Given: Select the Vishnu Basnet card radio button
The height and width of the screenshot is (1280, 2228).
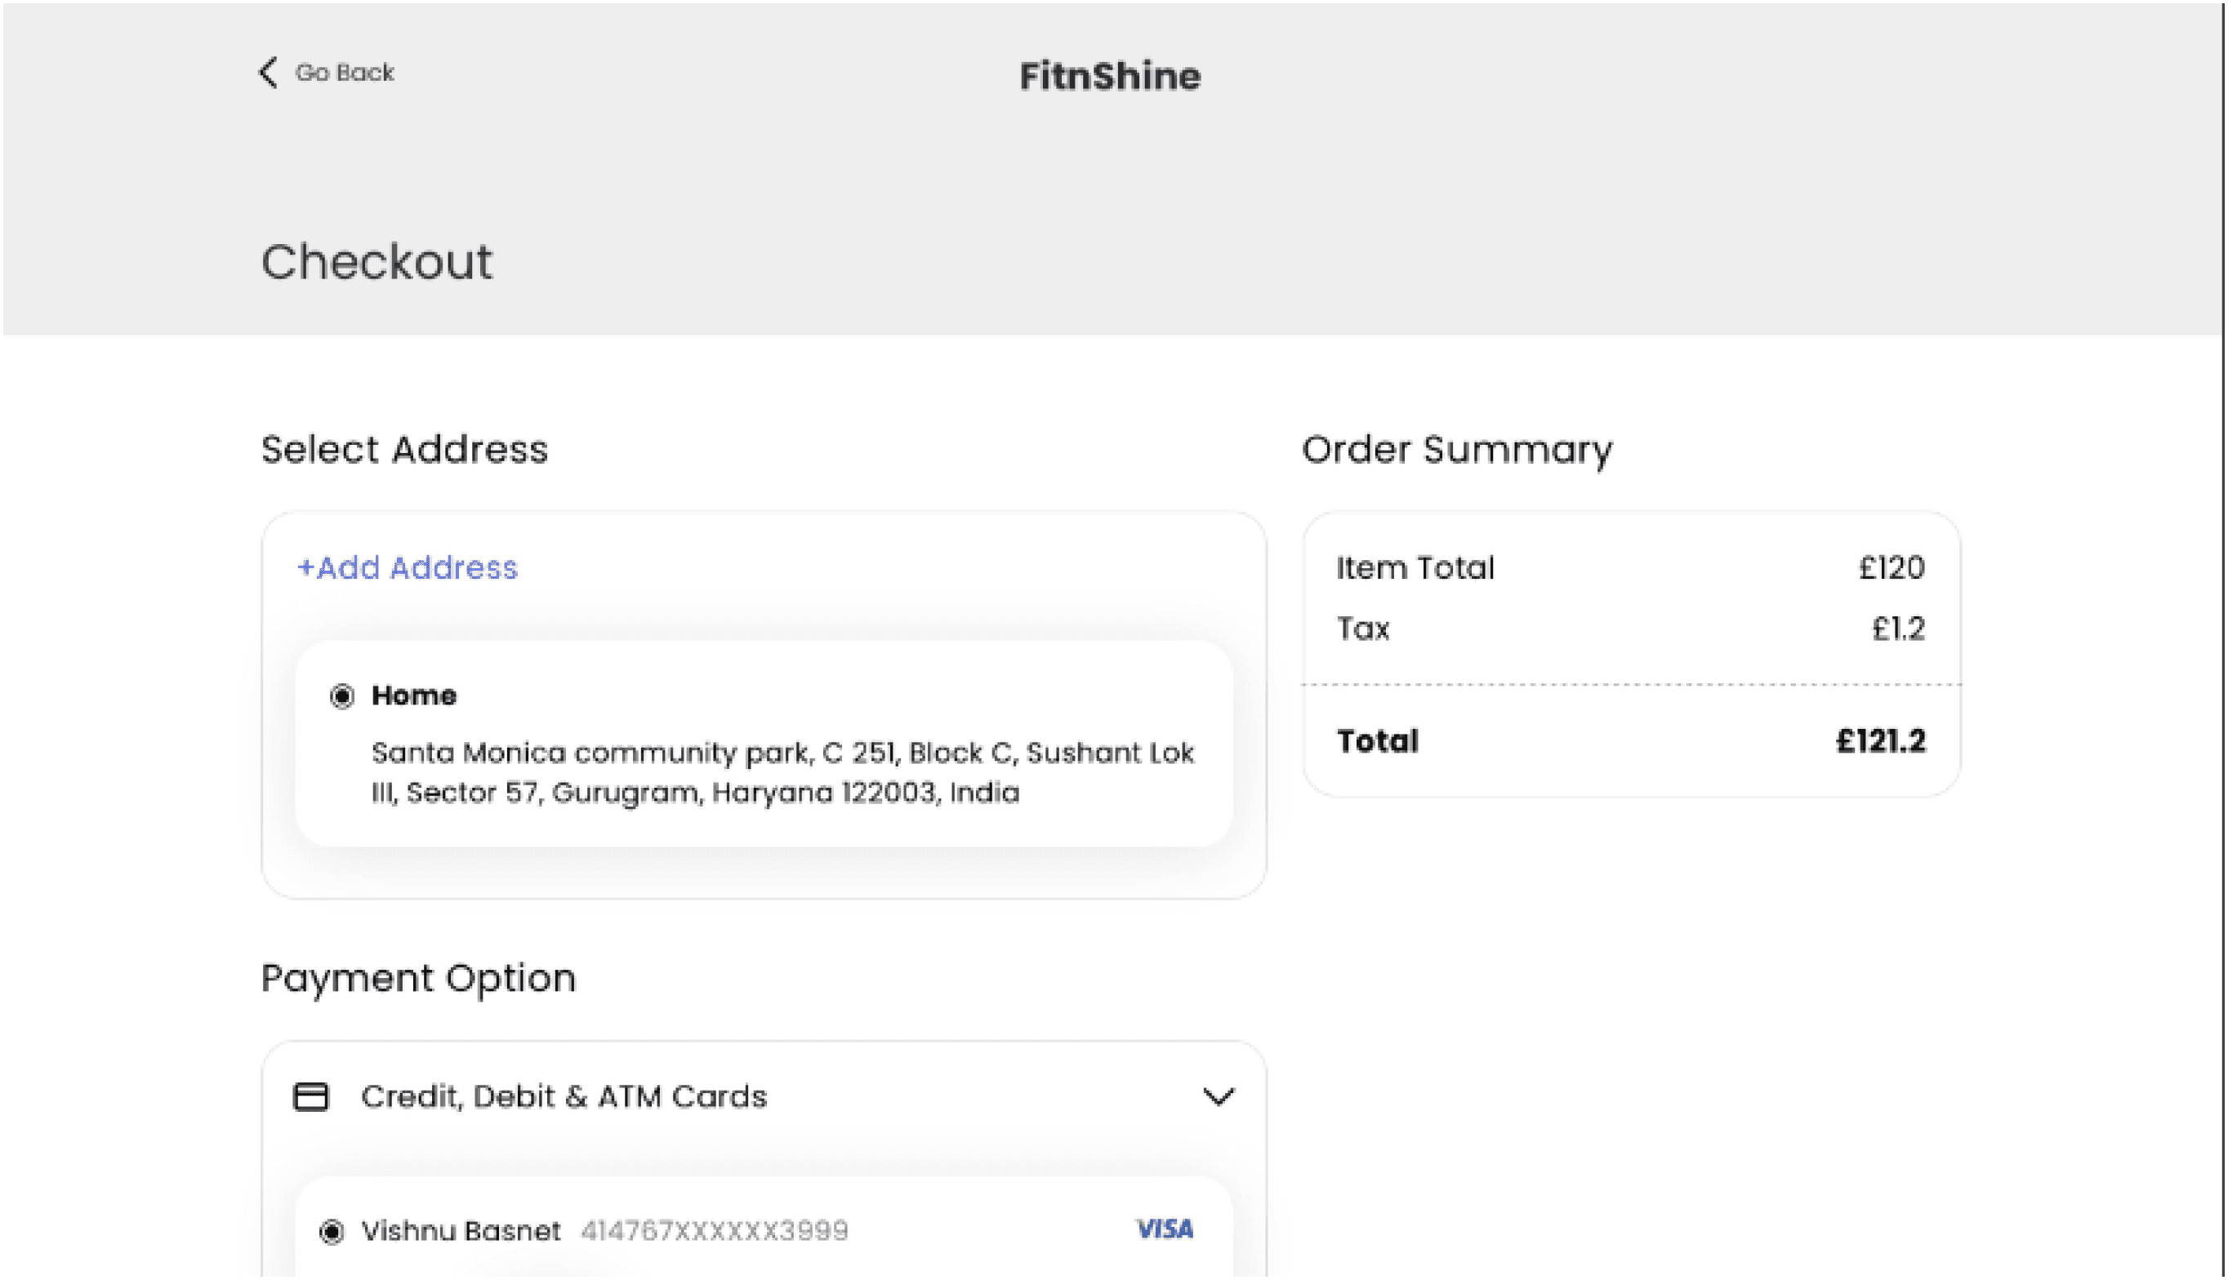Looking at the screenshot, I should click(x=332, y=1232).
